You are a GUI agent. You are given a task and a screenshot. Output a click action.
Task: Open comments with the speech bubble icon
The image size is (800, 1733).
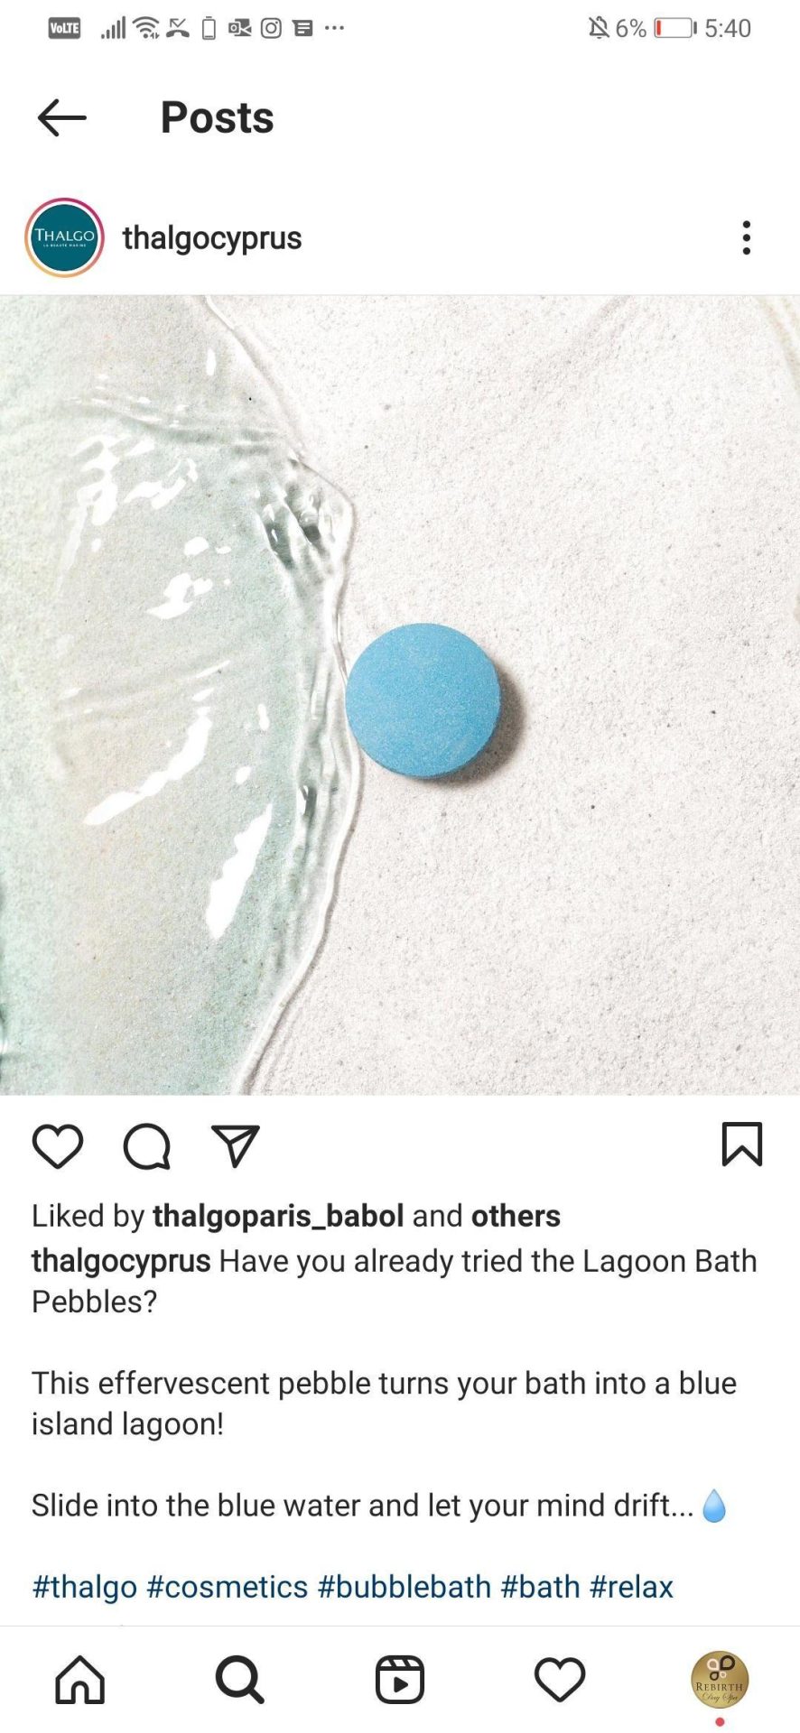click(146, 1146)
